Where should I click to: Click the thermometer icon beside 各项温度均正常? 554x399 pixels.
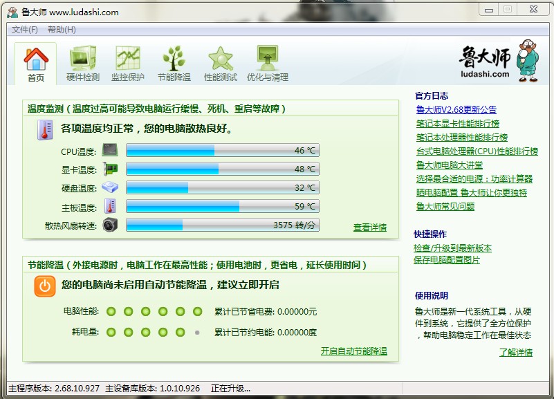45,129
